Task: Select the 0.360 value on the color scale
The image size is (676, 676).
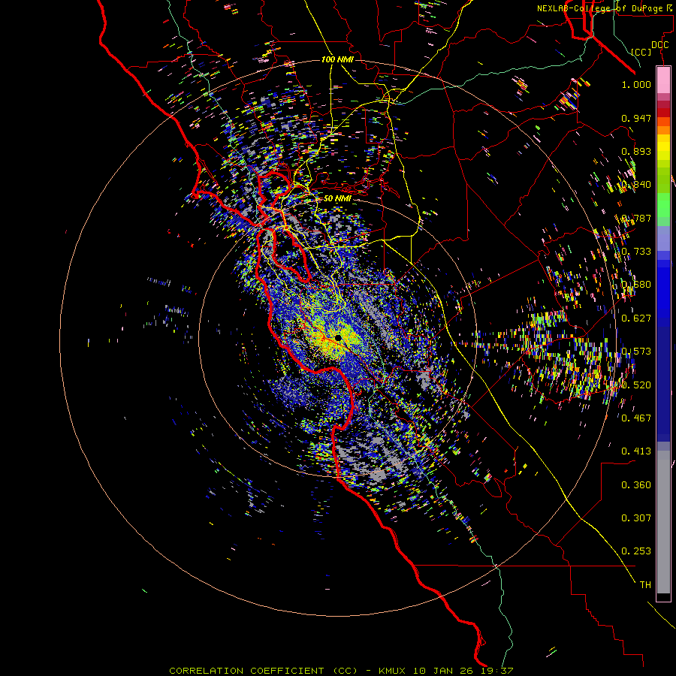Action: pyautogui.click(x=636, y=485)
